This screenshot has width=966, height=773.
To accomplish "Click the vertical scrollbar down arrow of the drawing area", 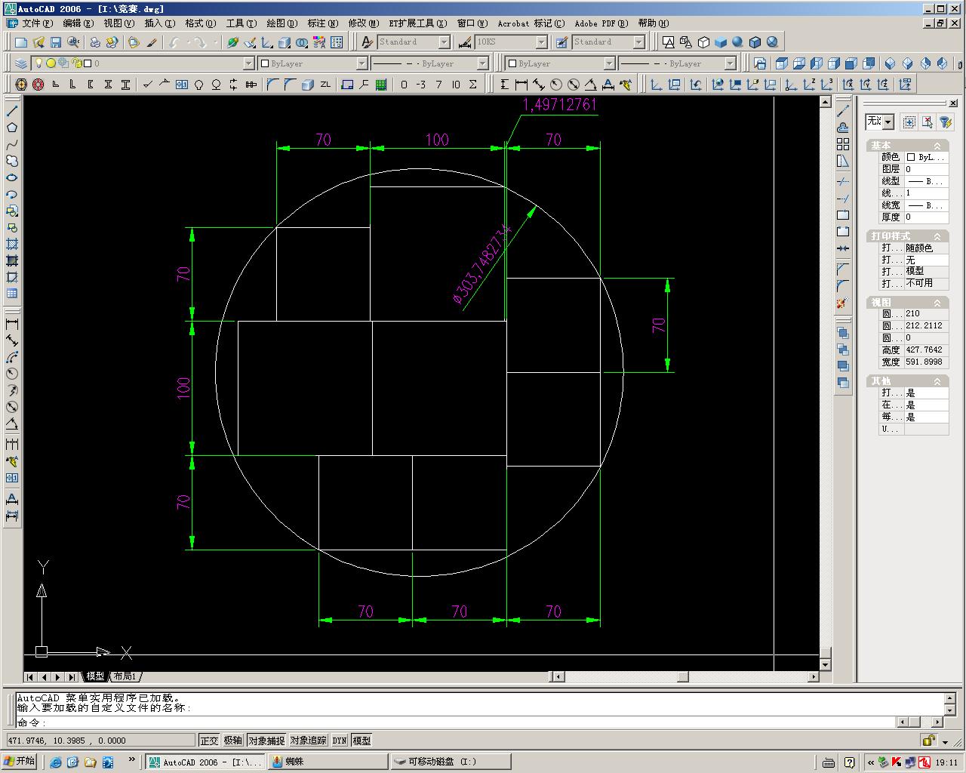I will point(825,665).
